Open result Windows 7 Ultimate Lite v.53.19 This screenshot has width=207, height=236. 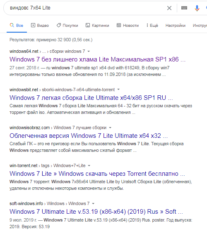click(96, 212)
